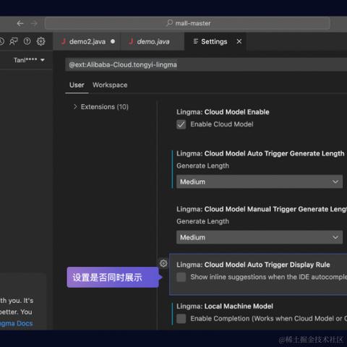Open the Tani**** account dropdown
347x347 pixels.
[x=29, y=60]
